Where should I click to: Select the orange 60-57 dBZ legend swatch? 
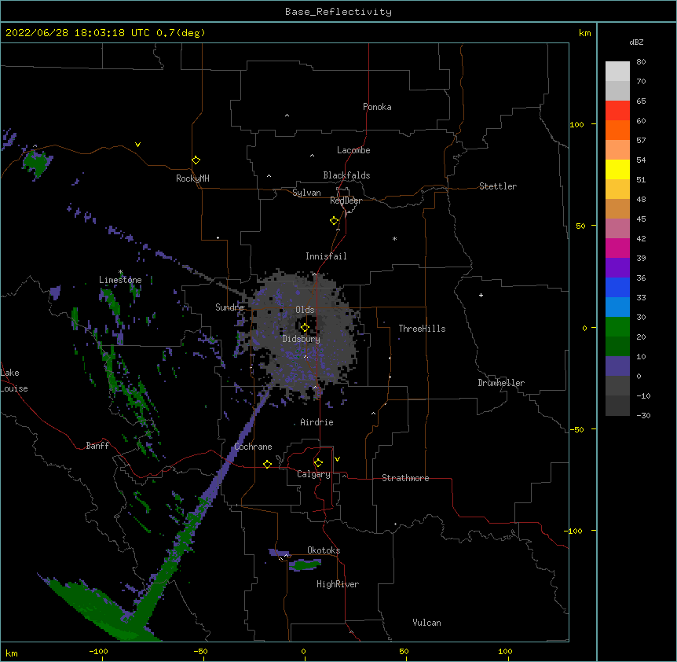(617, 130)
